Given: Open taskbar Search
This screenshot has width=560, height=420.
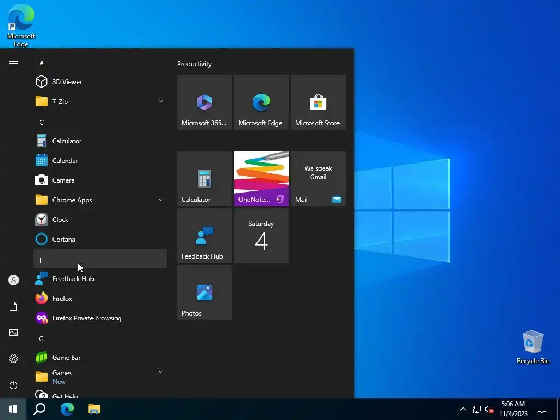Looking at the screenshot, I should pos(39,409).
